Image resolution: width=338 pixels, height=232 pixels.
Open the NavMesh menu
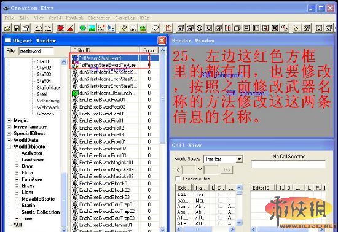tap(74, 18)
